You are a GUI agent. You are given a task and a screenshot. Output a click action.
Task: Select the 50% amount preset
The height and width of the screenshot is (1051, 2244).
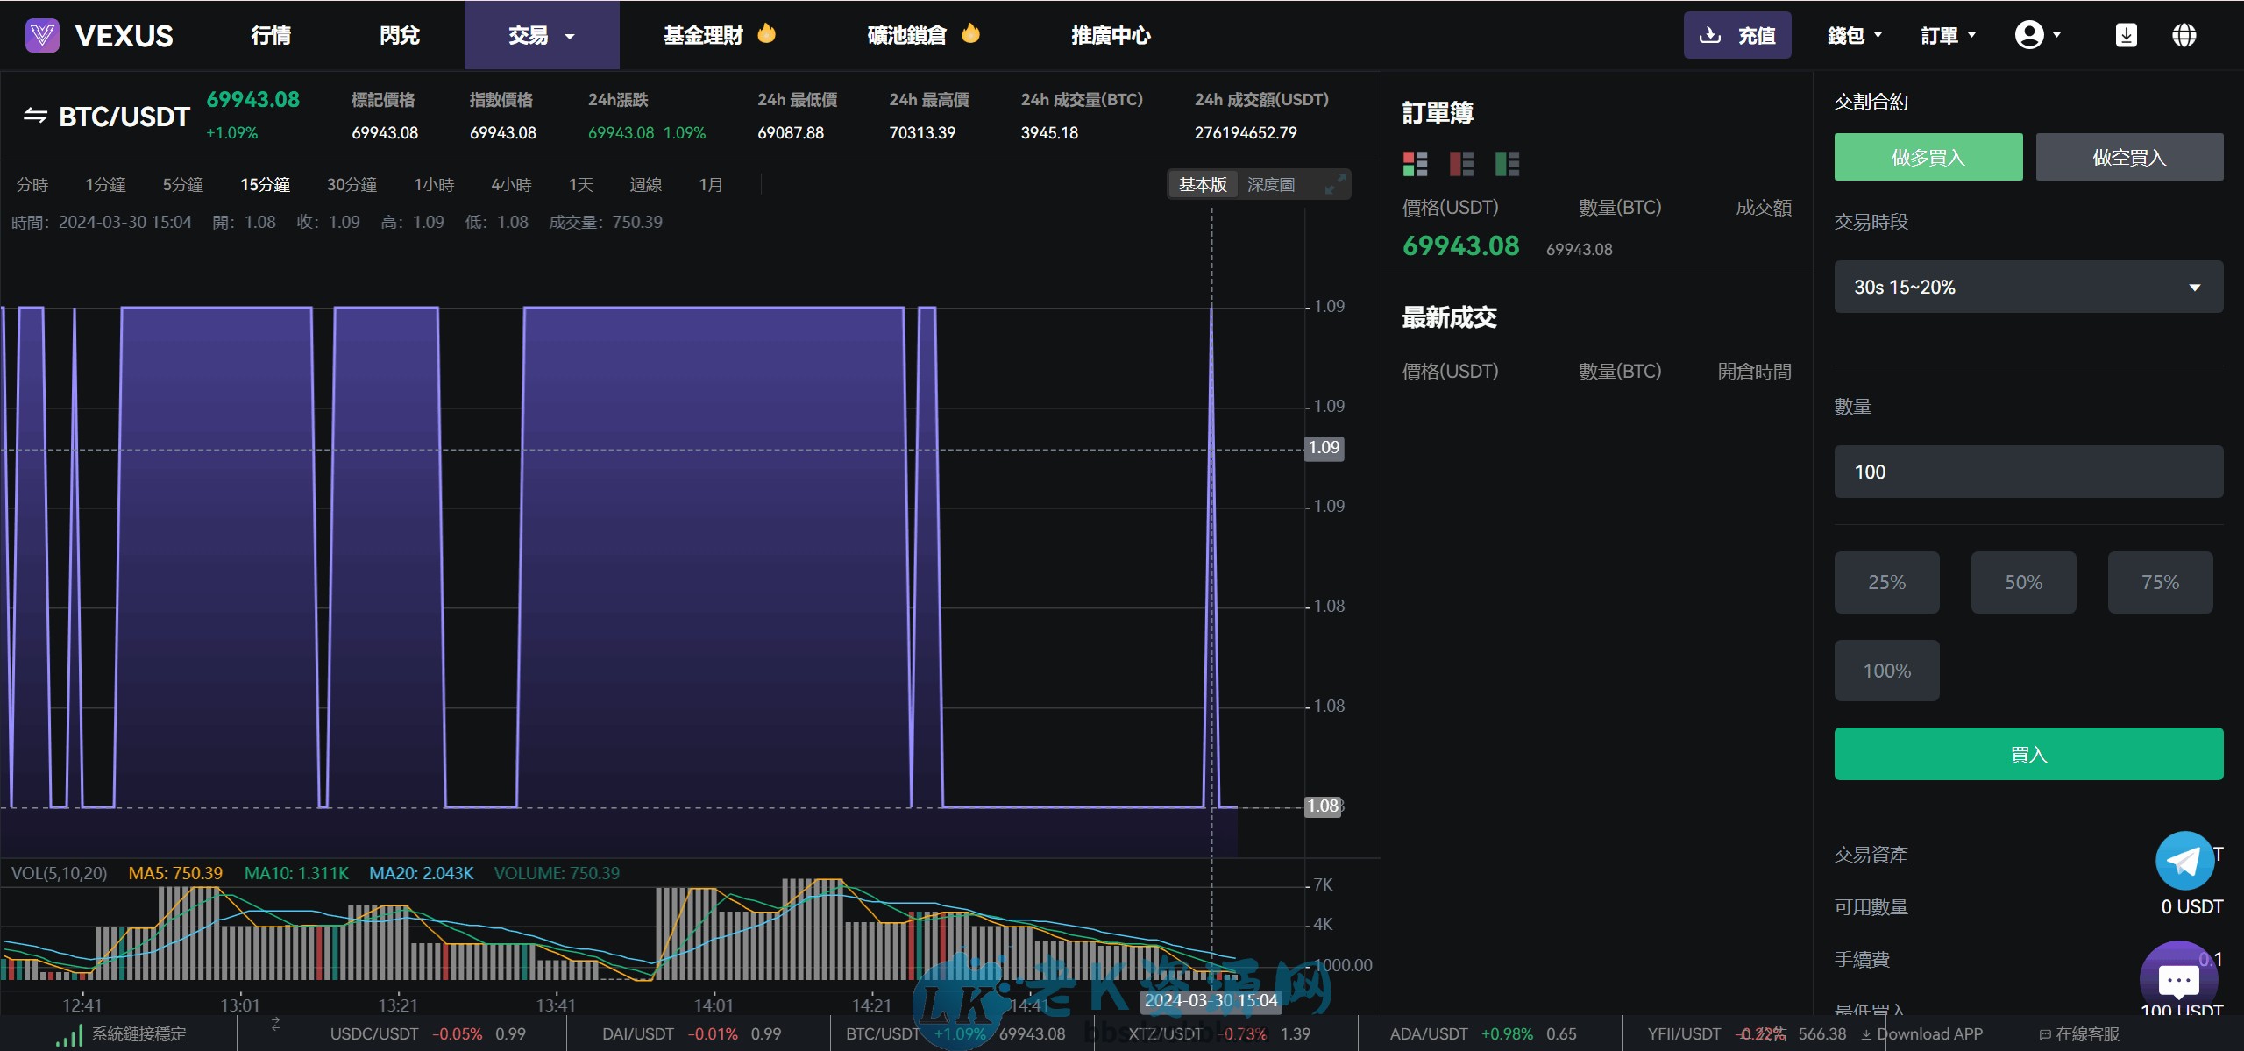click(x=2023, y=582)
